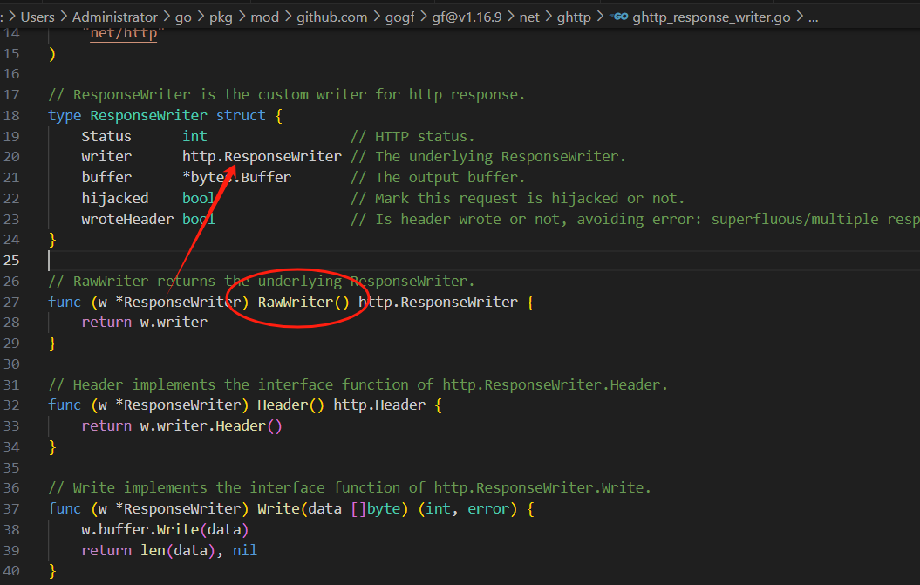Viewport: 920px width, 585px height.
Task: Click the Status field on line 19
Action: 106,136
